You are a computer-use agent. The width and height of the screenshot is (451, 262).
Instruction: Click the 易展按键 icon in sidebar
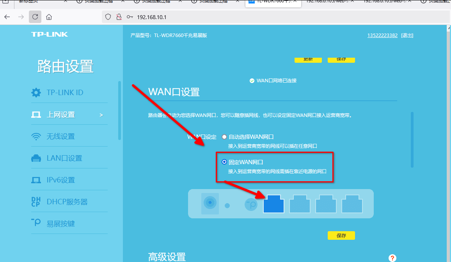coord(36,223)
